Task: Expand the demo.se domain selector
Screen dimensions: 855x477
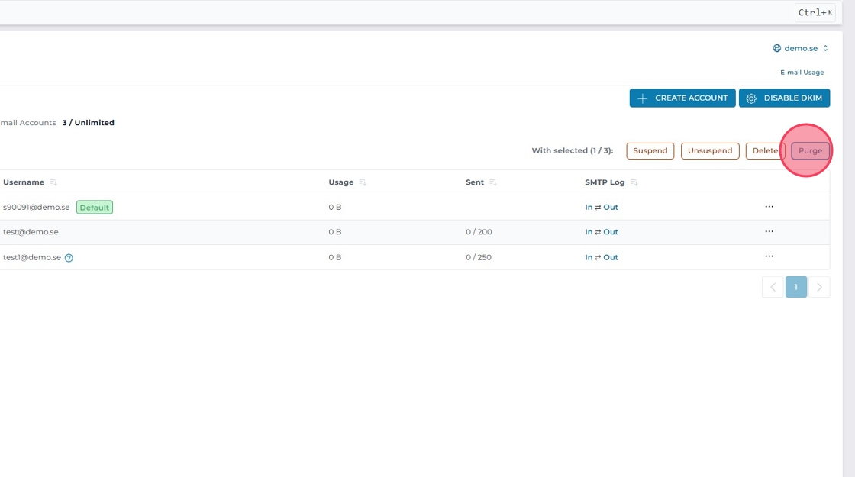Action: 800,48
